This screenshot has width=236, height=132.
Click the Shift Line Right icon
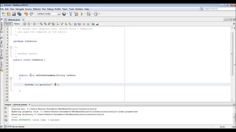click(79, 24)
